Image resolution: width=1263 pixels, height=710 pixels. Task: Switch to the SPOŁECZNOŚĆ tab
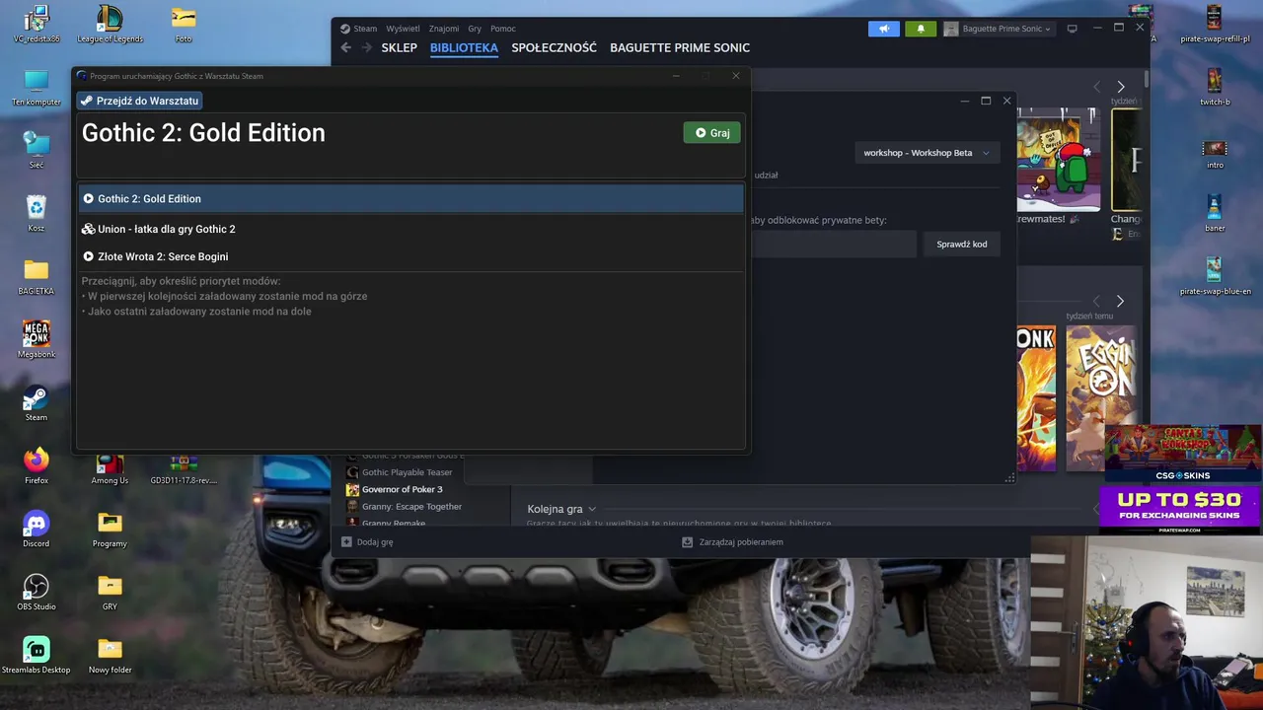coord(554,47)
